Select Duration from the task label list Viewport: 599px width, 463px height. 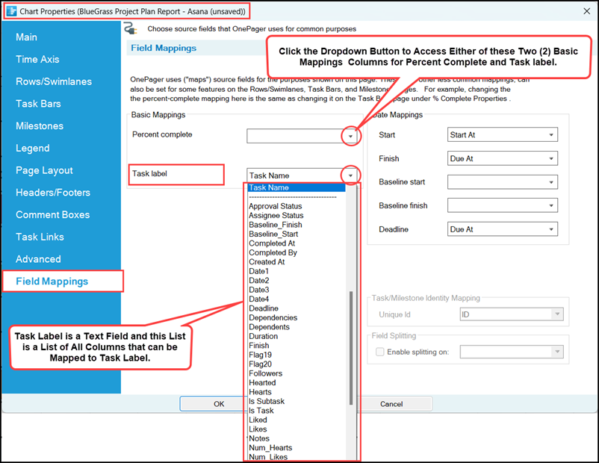point(264,336)
